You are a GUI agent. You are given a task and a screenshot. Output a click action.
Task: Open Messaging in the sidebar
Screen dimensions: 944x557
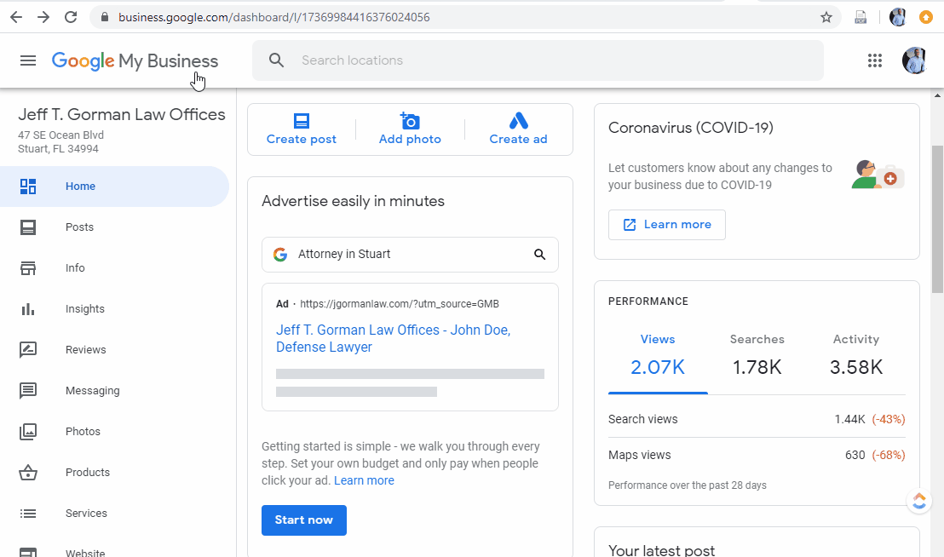[92, 391]
